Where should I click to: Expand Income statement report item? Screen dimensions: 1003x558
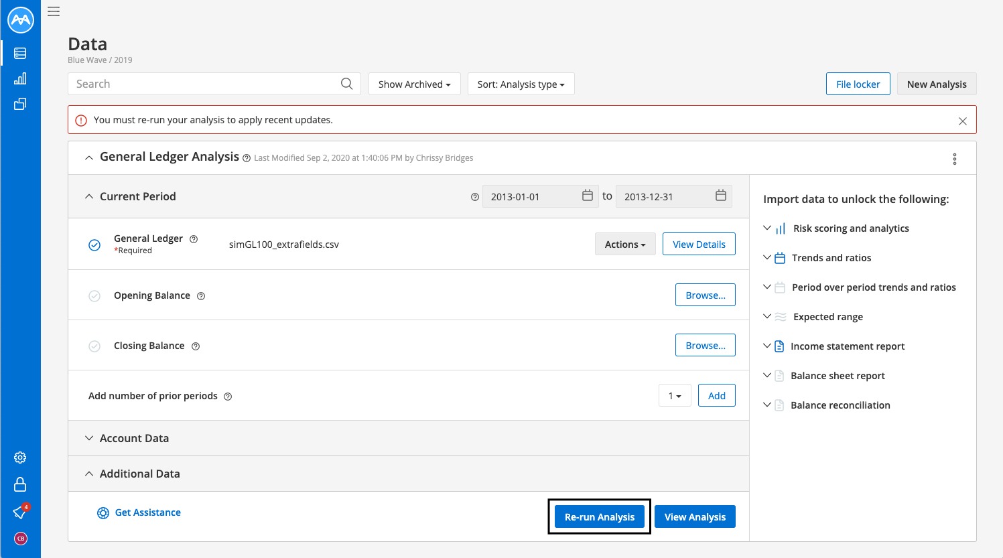[x=768, y=346]
